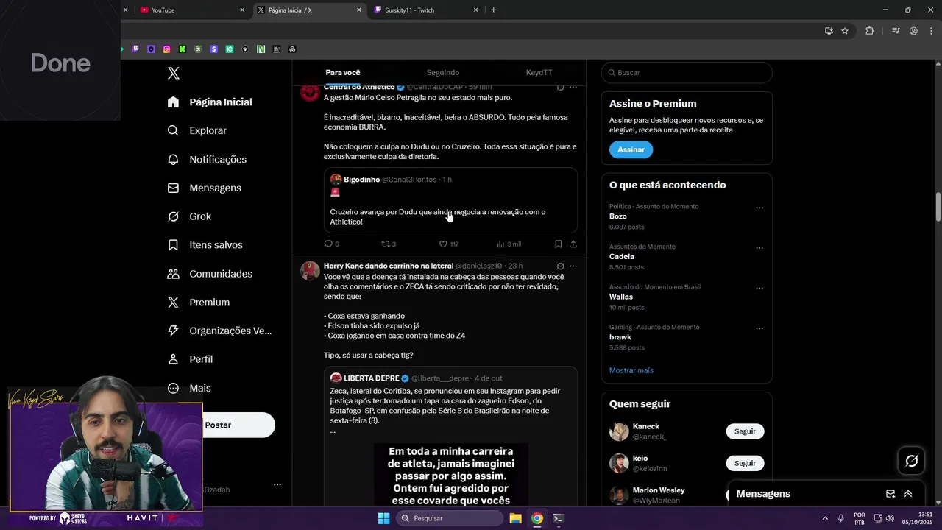942x530 pixels.
Task: Expand the Mensagens drawer
Action: [x=908, y=494]
